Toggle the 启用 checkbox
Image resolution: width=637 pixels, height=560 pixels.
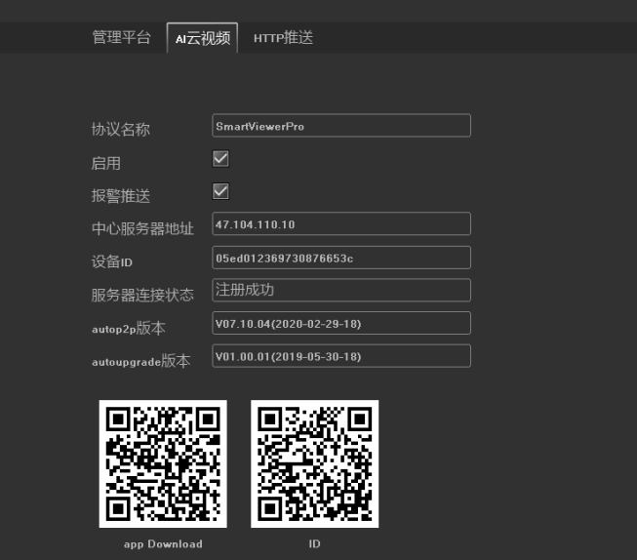click(x=220, y=158)
